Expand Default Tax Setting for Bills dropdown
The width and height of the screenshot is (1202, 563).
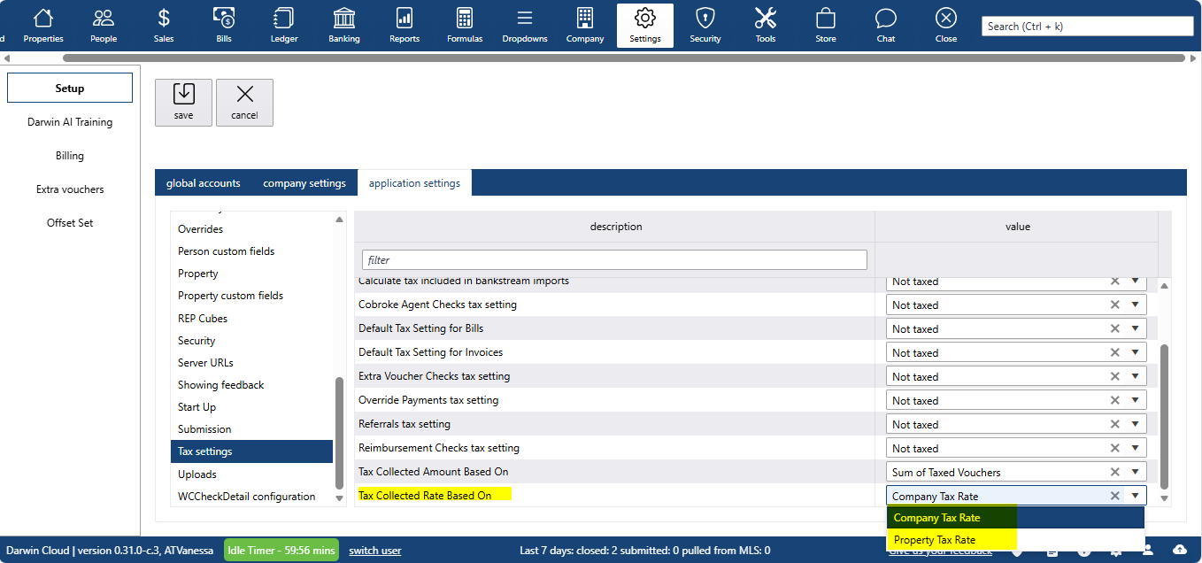coord(1135,328)
